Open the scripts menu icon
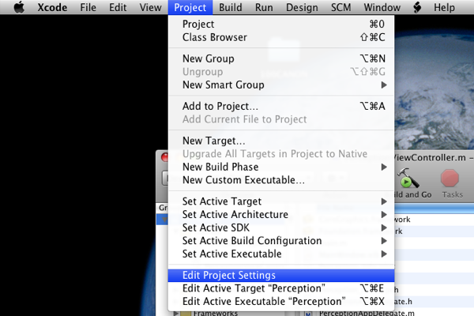Screen dimensions: 474x316 tap(417, 7)
